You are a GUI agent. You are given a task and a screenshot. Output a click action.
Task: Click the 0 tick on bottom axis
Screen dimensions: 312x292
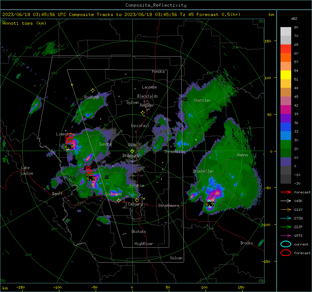click(x=132, y=287)
